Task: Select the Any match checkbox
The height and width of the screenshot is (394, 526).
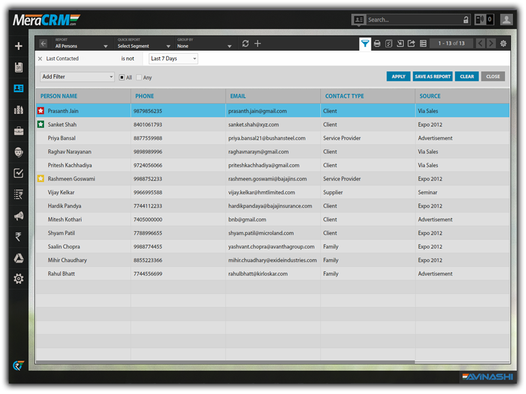Action: click(139, 77)
